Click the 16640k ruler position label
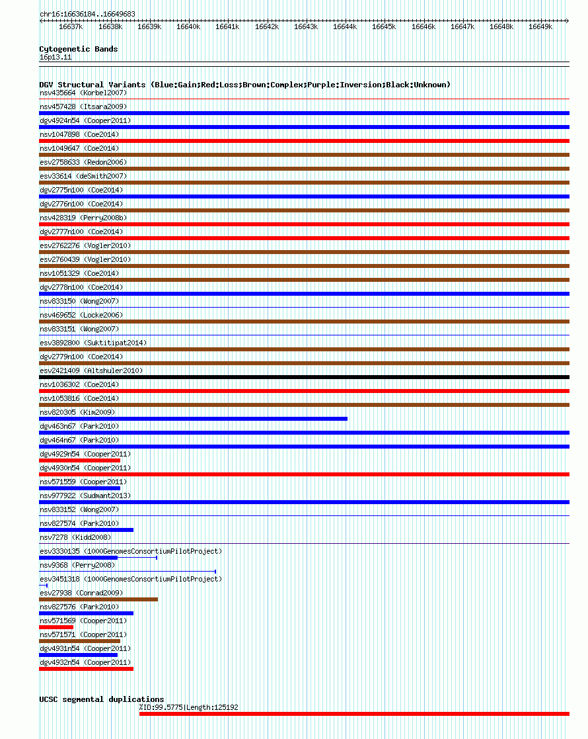The width and height of the screenshot is (588, 739). pyautogui.click(x=188, y=27)
